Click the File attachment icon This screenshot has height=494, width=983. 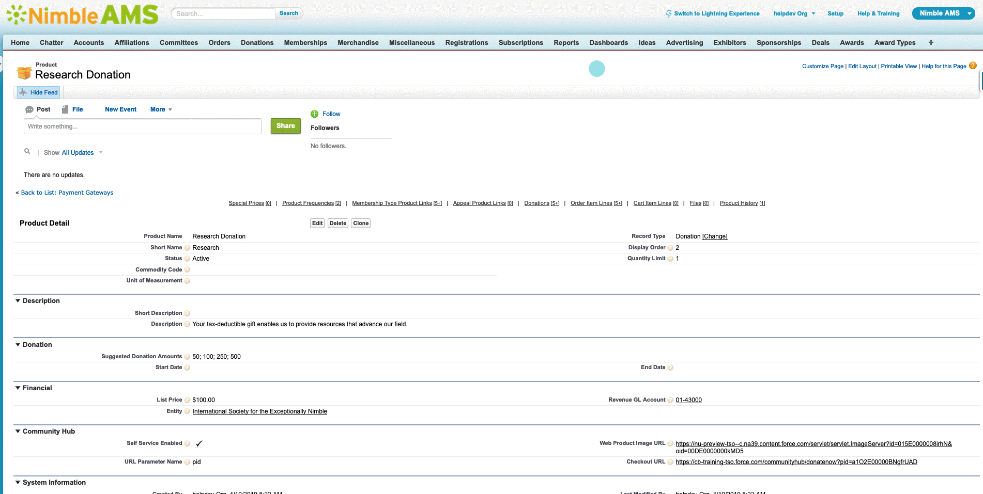pos(65,109)
